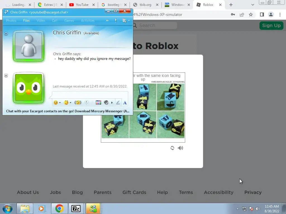Image resolution: width=286 pixels, height=214 pixels.
Task: Open the tab search dropdown chevron
Action: (252, 5)
